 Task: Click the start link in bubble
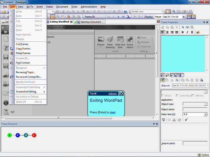tap(112, 113)
